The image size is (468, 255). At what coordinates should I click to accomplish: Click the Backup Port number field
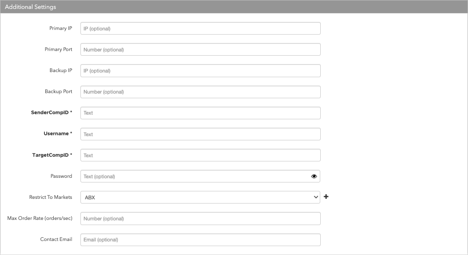click(x=201, y=92)
